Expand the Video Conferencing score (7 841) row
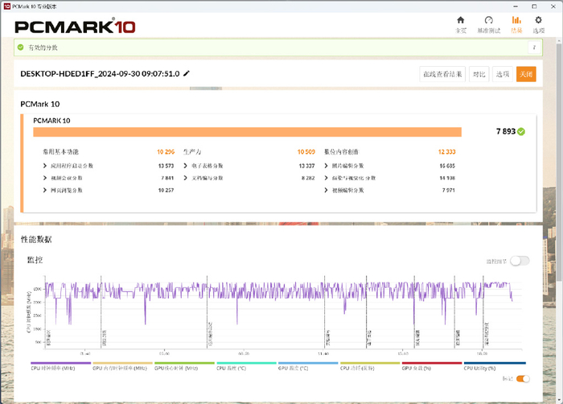563x404 pixels. point(46,178)
